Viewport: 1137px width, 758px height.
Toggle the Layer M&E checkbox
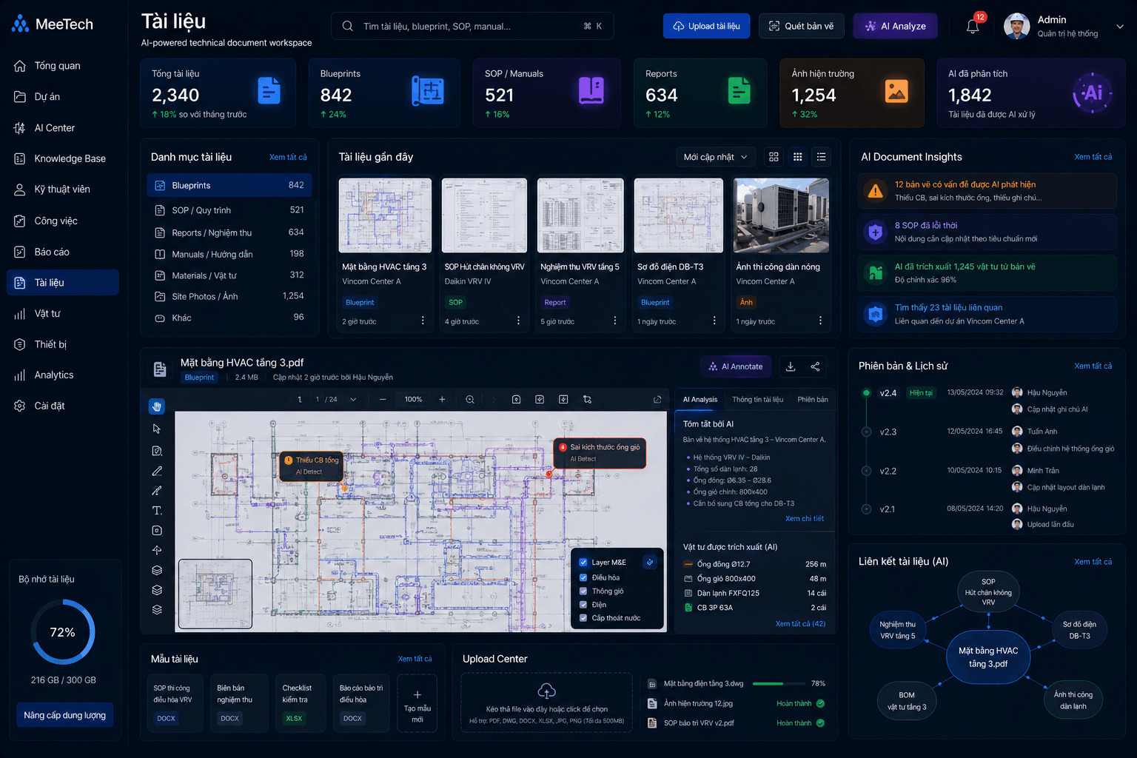583,563
